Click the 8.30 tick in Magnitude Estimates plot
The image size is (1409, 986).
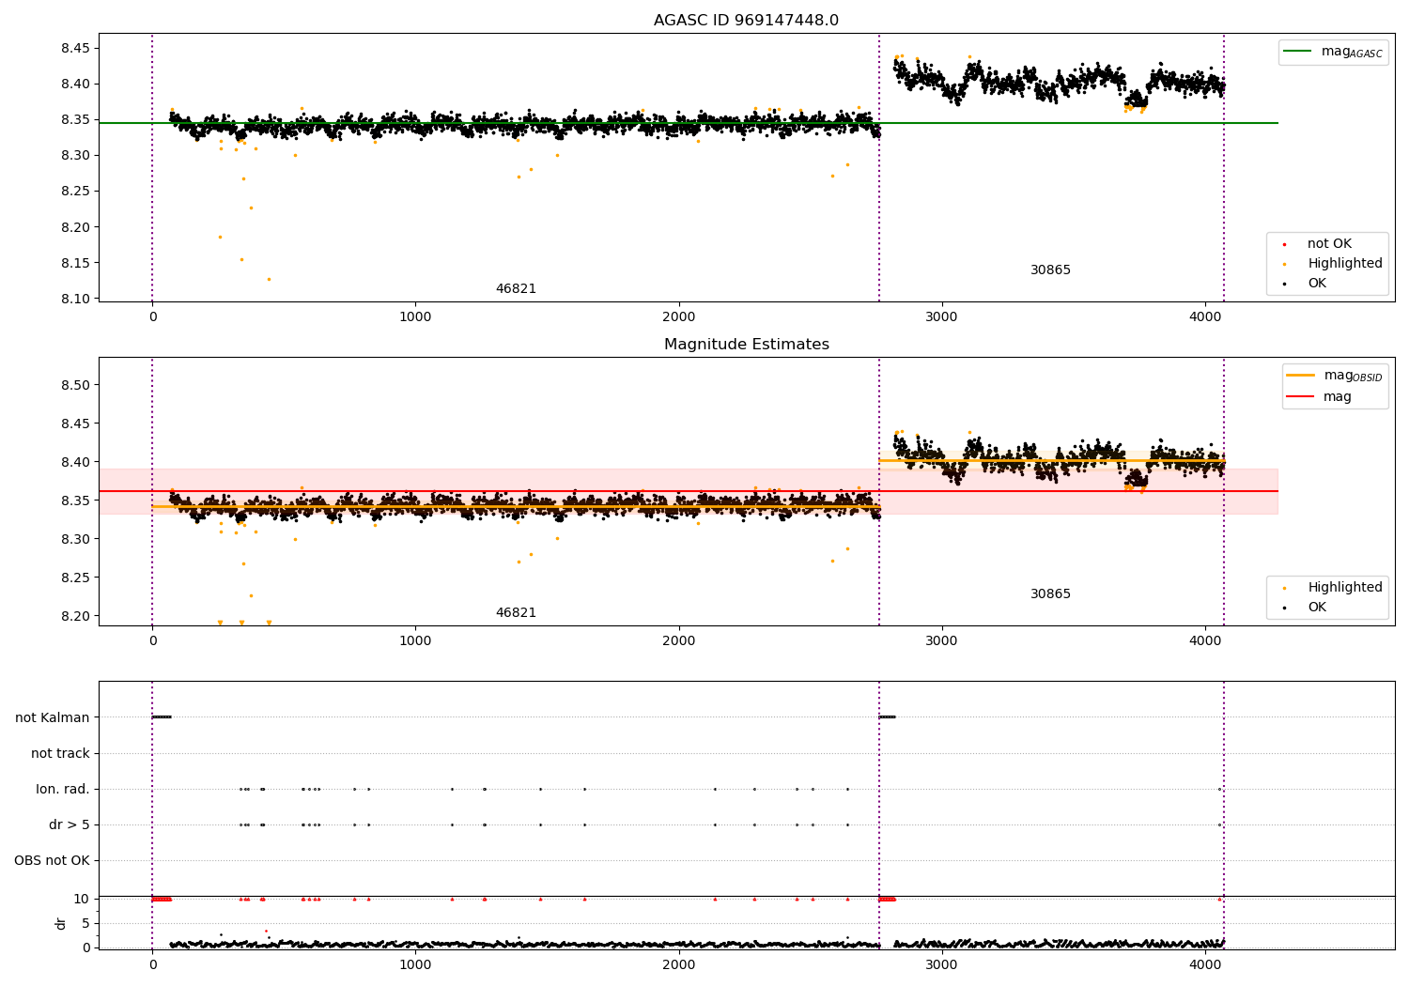tap(75, 539)
